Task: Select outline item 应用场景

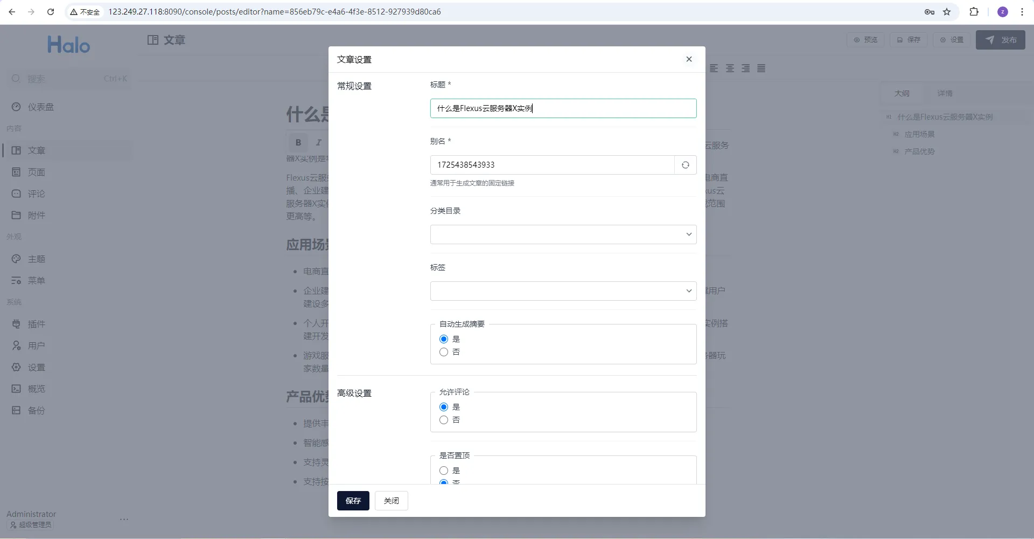Action: pos(919,134)
